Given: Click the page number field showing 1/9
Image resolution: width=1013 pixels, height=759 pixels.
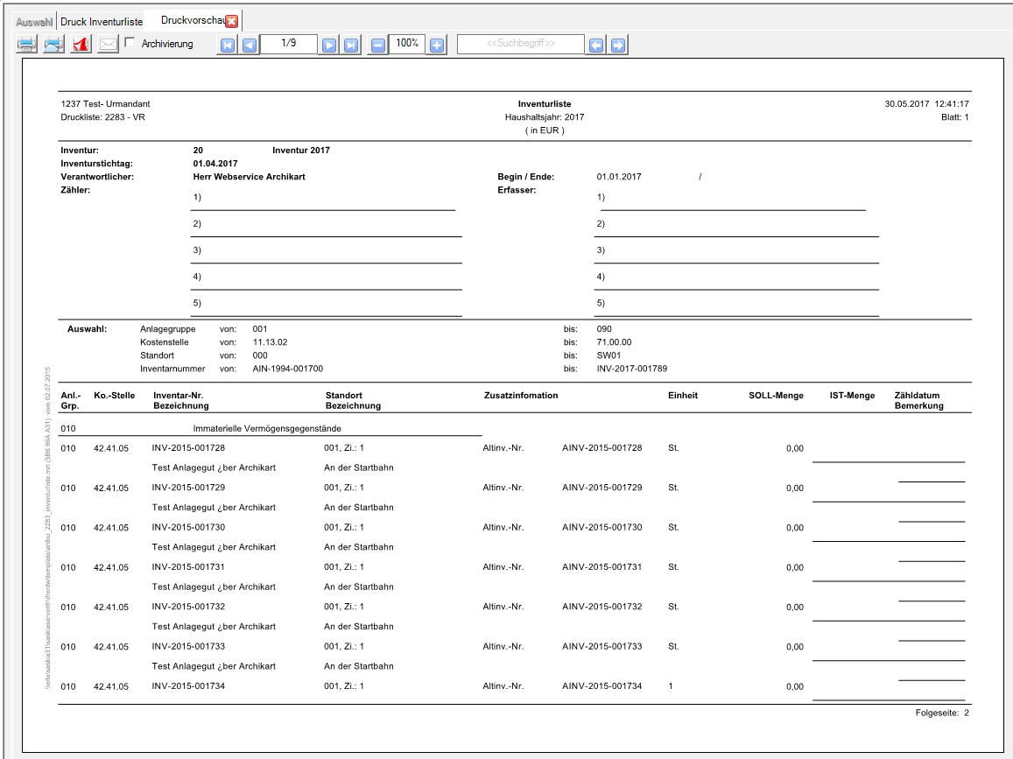Looking at the screenshot, I should point(289,44).
